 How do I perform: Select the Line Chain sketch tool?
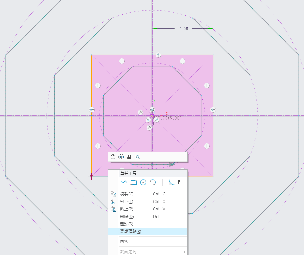124,182
